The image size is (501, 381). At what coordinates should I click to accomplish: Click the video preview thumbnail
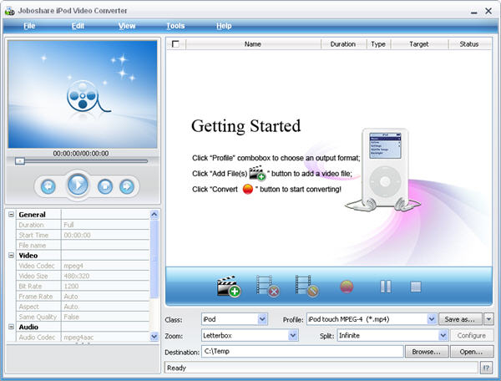[83, 94]
